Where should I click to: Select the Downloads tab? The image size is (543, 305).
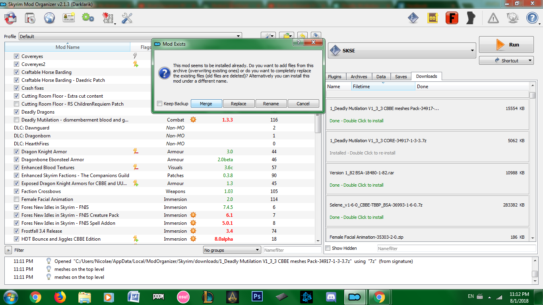click(427, 76)
